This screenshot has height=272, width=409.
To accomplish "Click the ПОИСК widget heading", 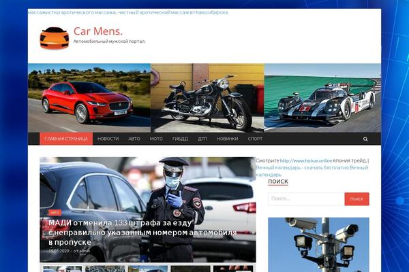I will pyautogui.click(x=278, y=182).
